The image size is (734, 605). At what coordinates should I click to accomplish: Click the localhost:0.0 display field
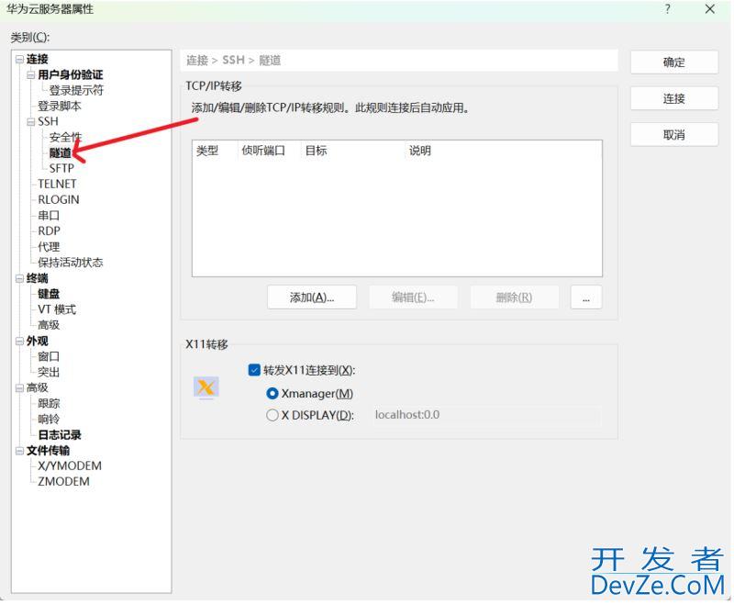[x=487, y=415]
